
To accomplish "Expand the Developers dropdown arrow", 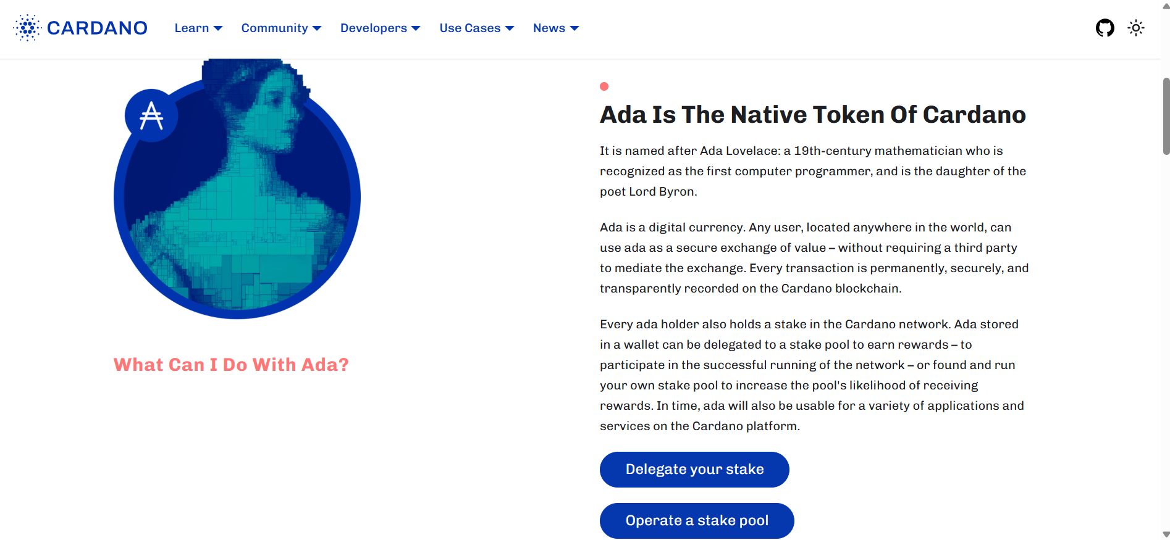I will tap(416, 28).
